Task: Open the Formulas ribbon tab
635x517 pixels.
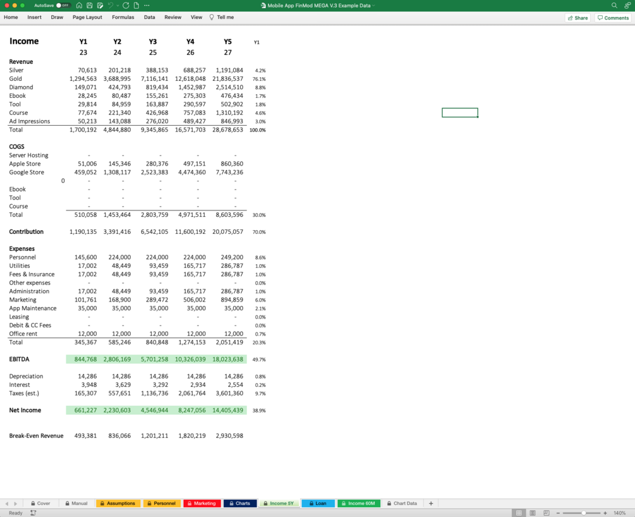Action: point(123,17)
